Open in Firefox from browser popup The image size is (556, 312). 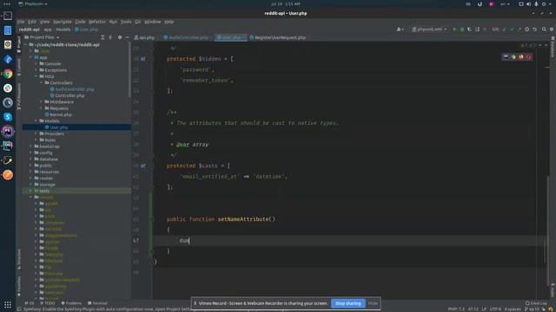521,57
